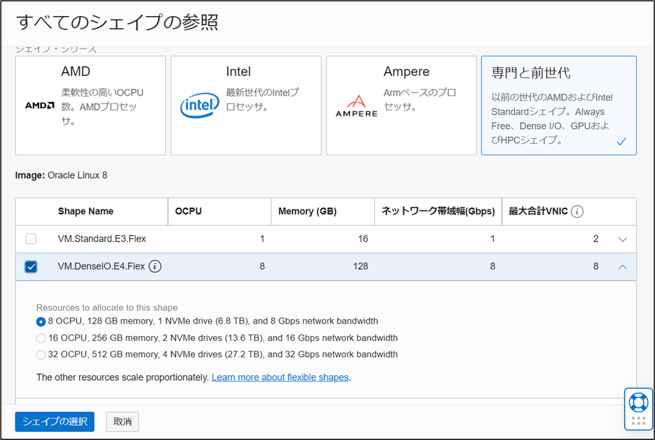Open Learn more about flexible shapes link
This screenshot has height=440, width=655.
[280, 378]
